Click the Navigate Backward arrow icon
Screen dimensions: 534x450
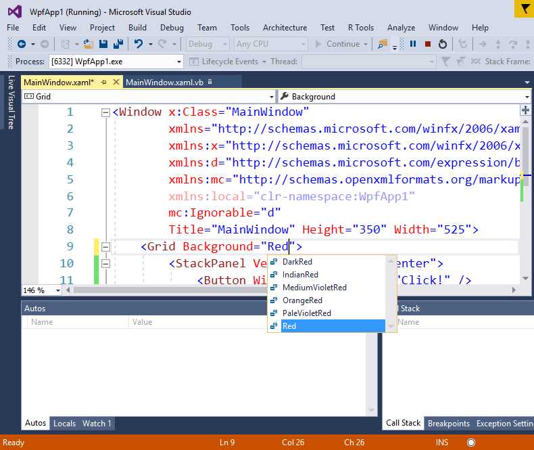22,44
